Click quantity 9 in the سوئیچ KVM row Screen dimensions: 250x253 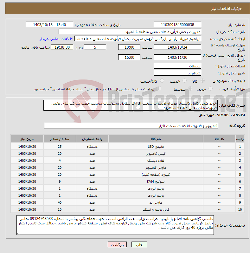click(60, 182)
